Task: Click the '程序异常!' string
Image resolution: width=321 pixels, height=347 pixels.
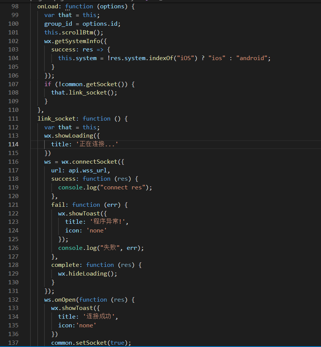Action: click(108, 222)
